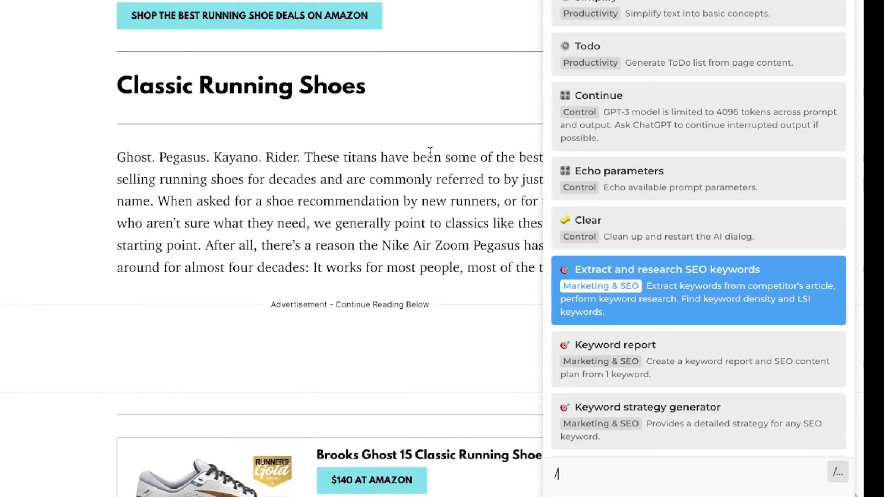Image resolution: width=884 pixels, height=497 pixels.
Task: Click 'Generate ToDo list from page content.' description
Action: 709,63
